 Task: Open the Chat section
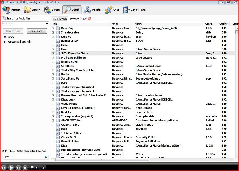(112, 10)
